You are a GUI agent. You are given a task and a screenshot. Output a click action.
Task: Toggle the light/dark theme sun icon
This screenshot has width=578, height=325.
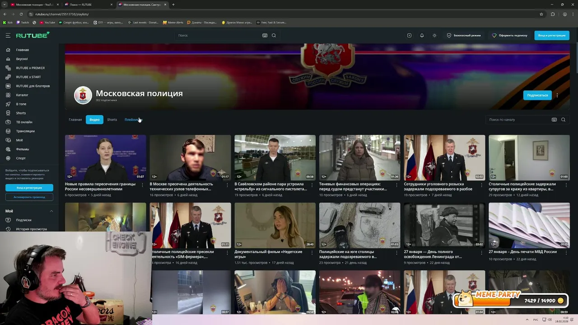click(434, 35)
